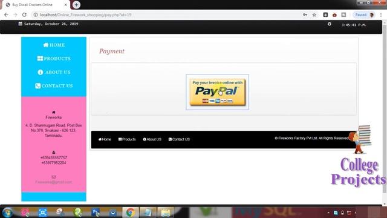Click the small house icon above Fireworks
Screen dimensions: 387x218
pos(54,112)
